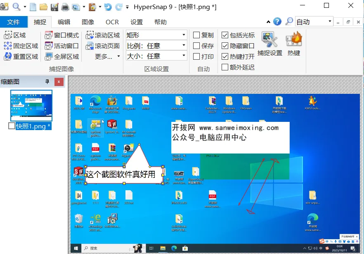Pin the 缩略图 panel with pushpin
Image resolution: width=364 pixels, height=254 pixels.
tap(47, 82)
